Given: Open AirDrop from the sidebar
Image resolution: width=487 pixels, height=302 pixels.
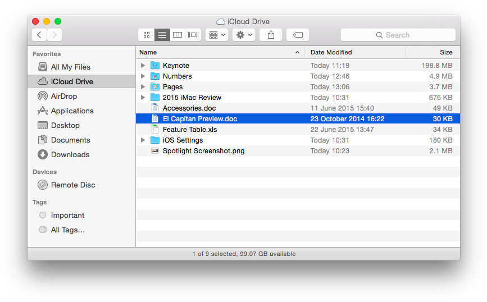Looking at the screenshot, I should (x=63, y=96).
